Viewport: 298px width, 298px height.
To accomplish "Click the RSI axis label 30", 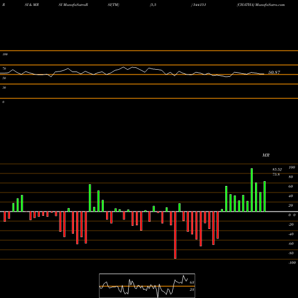I will (4, 88).
